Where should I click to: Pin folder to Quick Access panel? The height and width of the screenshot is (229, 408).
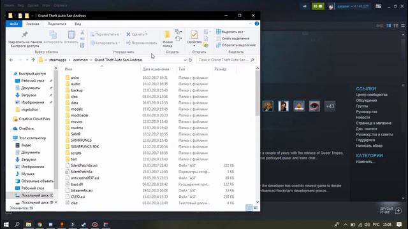[x=25, y=39]
